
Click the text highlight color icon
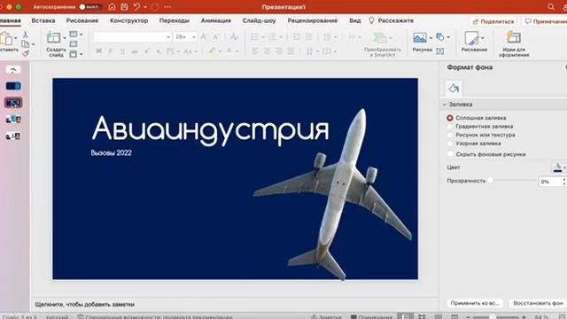(212, 51)
